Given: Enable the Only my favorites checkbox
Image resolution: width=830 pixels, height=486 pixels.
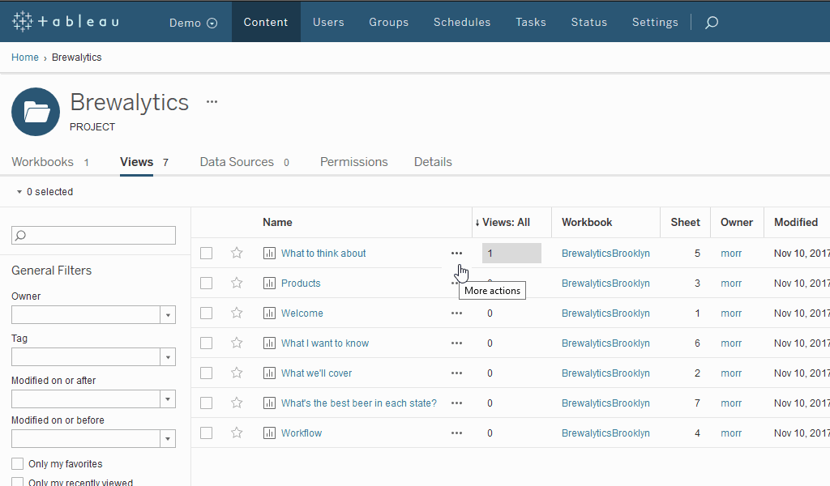Looking at the screenshot, I should [19, 463].
